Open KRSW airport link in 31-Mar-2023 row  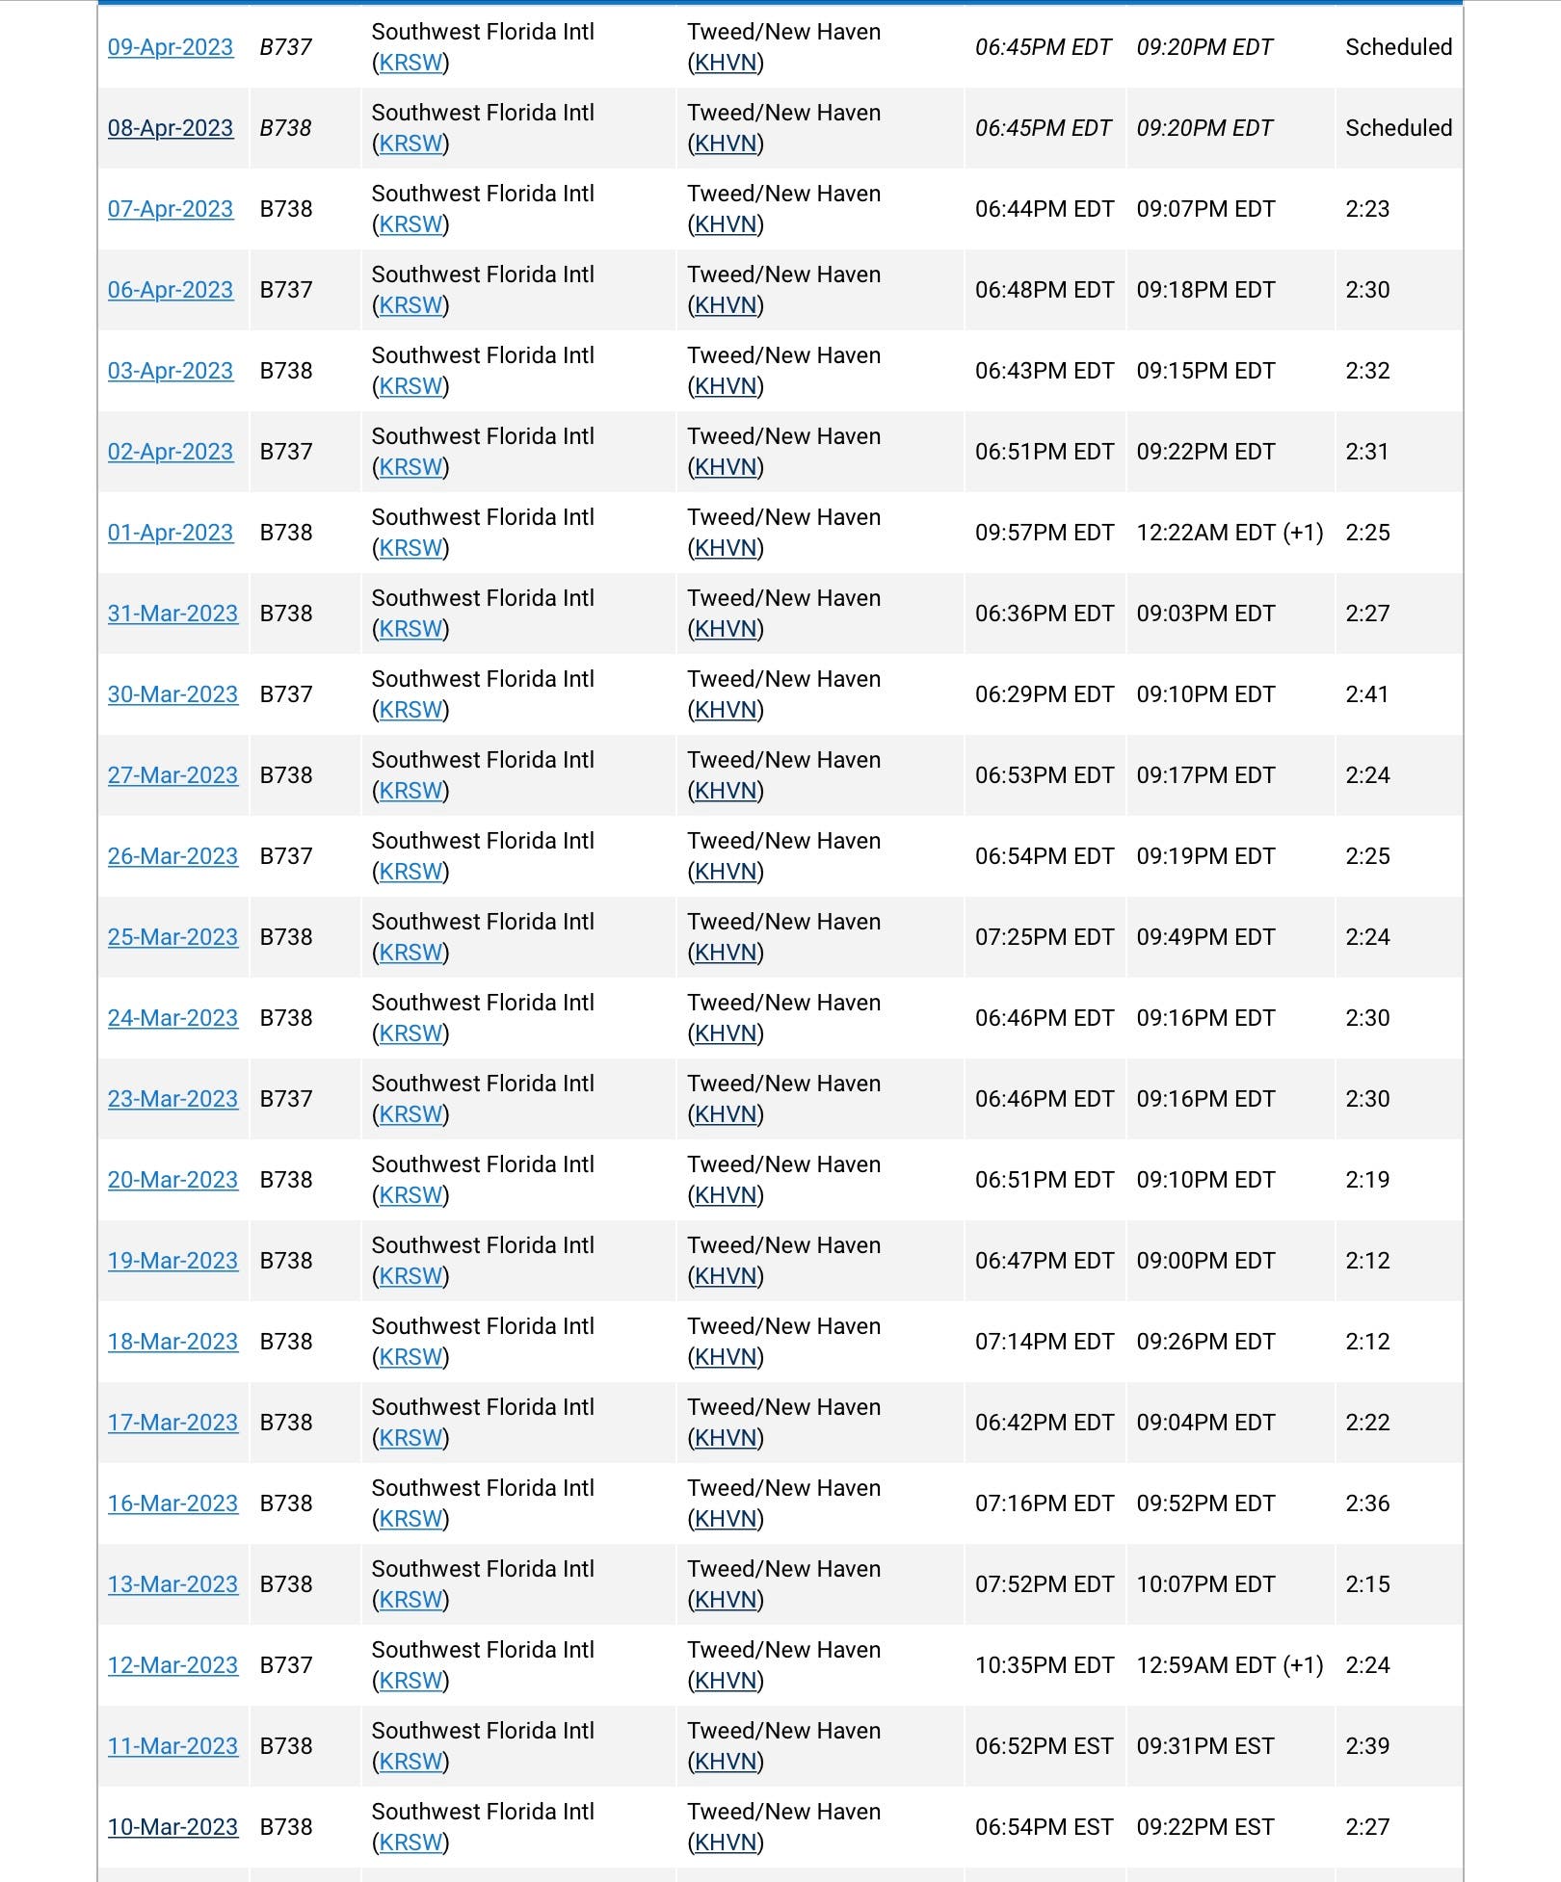click(410, 629)
